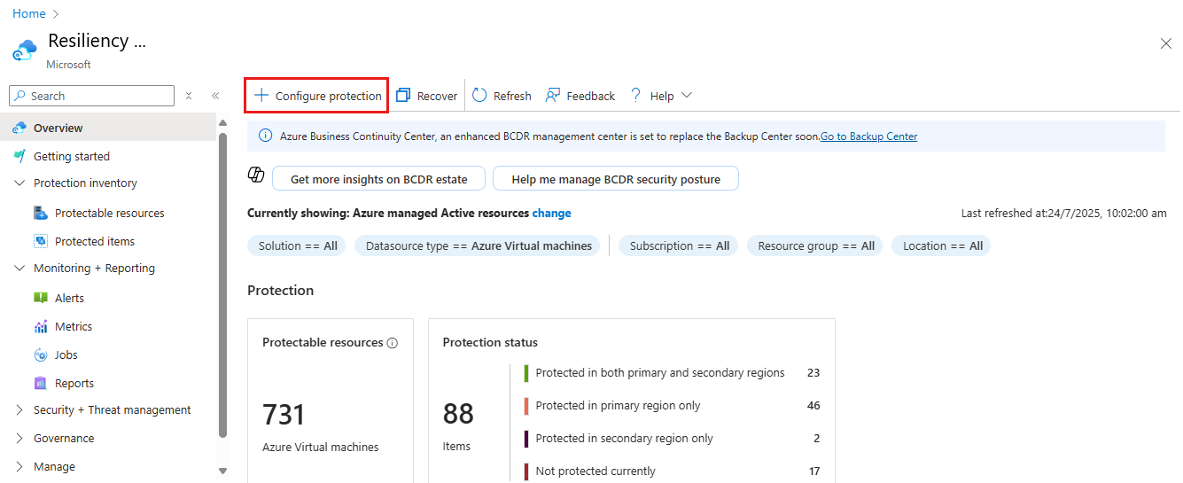Close the Resiliency pane with the X

coord(1166,43)
